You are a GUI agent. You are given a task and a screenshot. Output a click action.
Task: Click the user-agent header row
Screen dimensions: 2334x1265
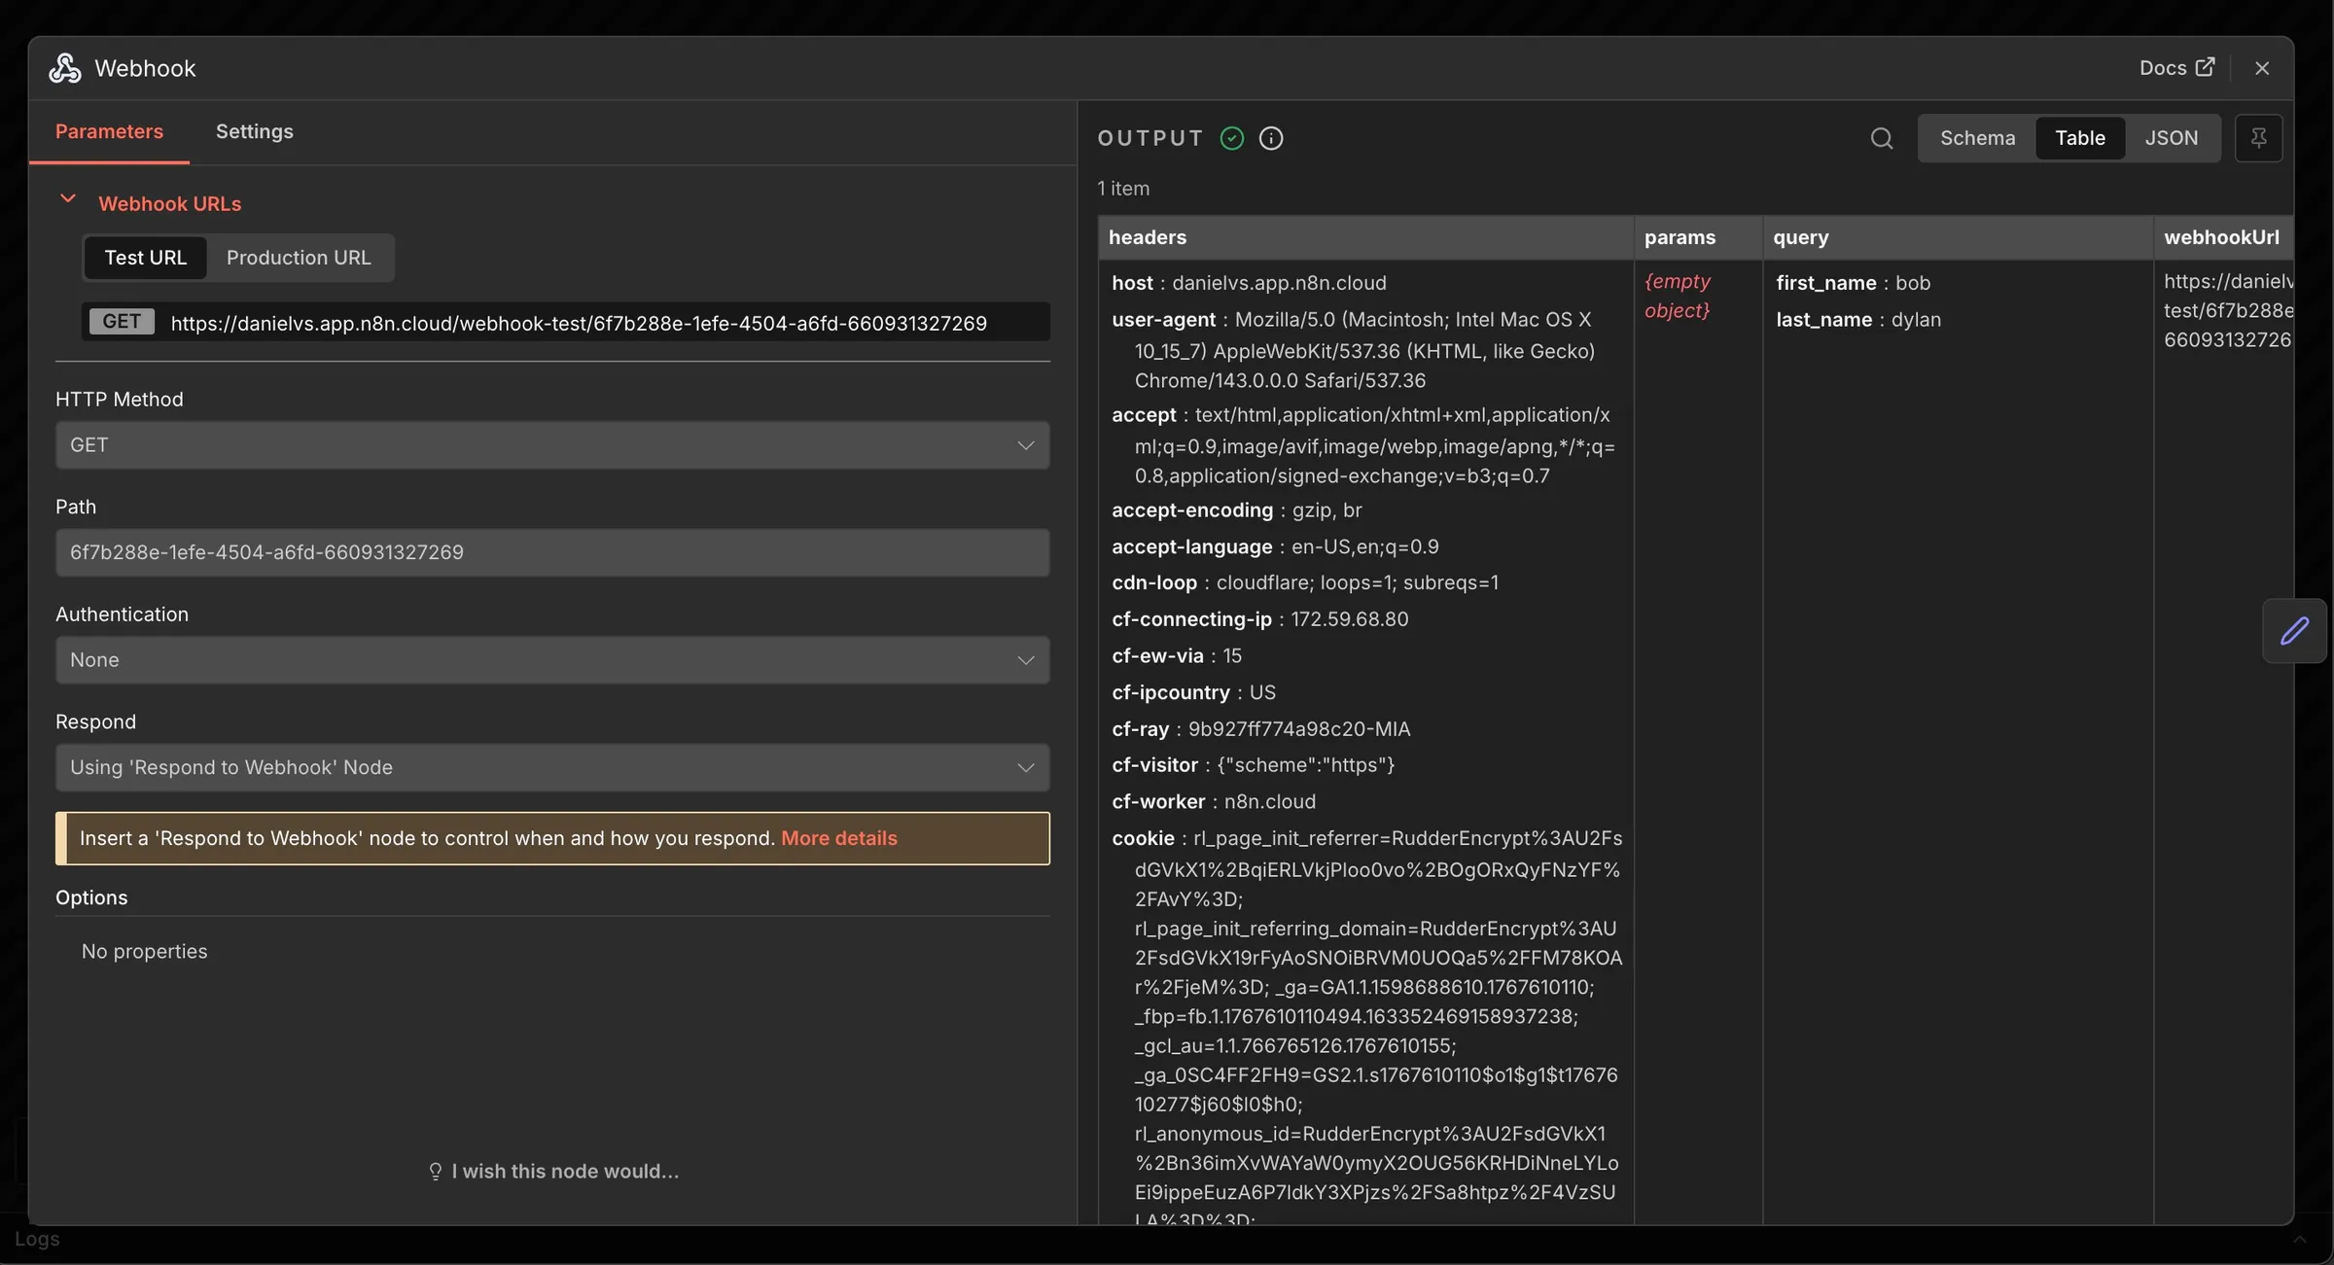click(1353, 350)
